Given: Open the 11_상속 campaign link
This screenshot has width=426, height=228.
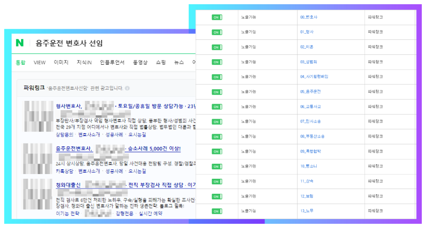Looking at the screenshot, I should pyautogui.click(x=307, y=181).
